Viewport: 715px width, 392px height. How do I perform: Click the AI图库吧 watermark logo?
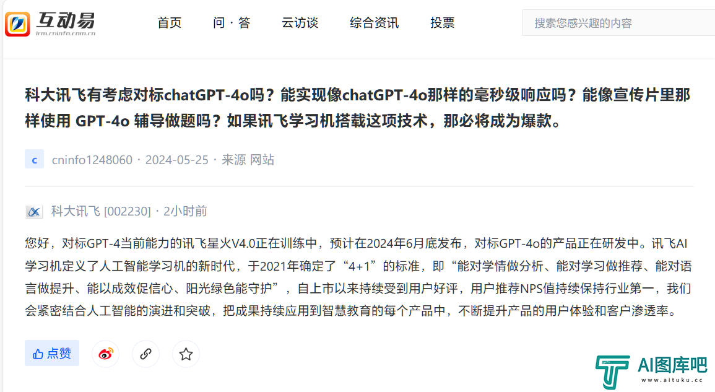click(x=651, y=372)
